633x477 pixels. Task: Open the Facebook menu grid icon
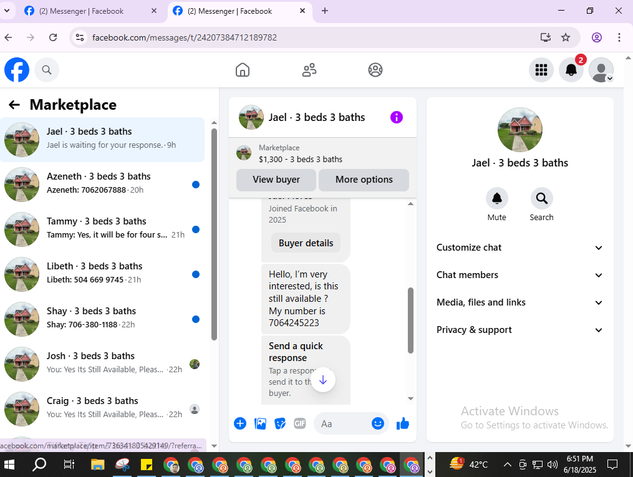pos(541,70)
